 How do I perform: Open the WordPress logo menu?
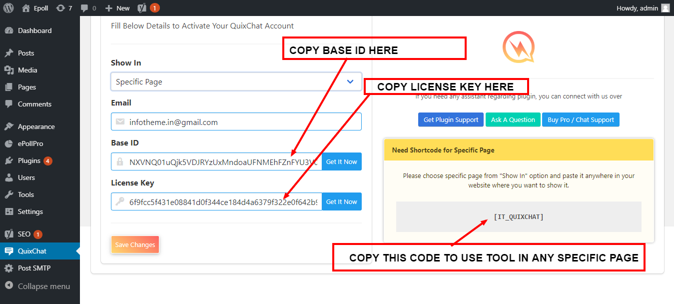[8, 8]
